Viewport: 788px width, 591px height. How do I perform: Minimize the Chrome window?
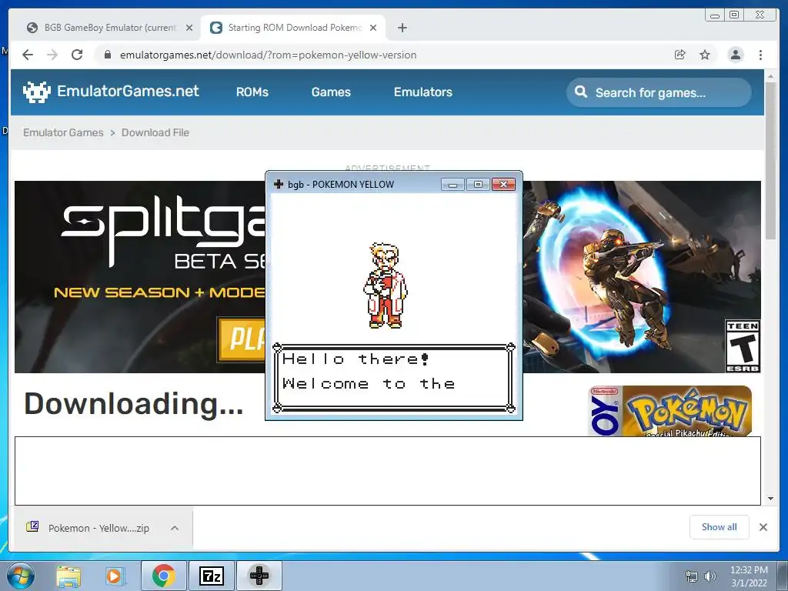coord(714,15)
